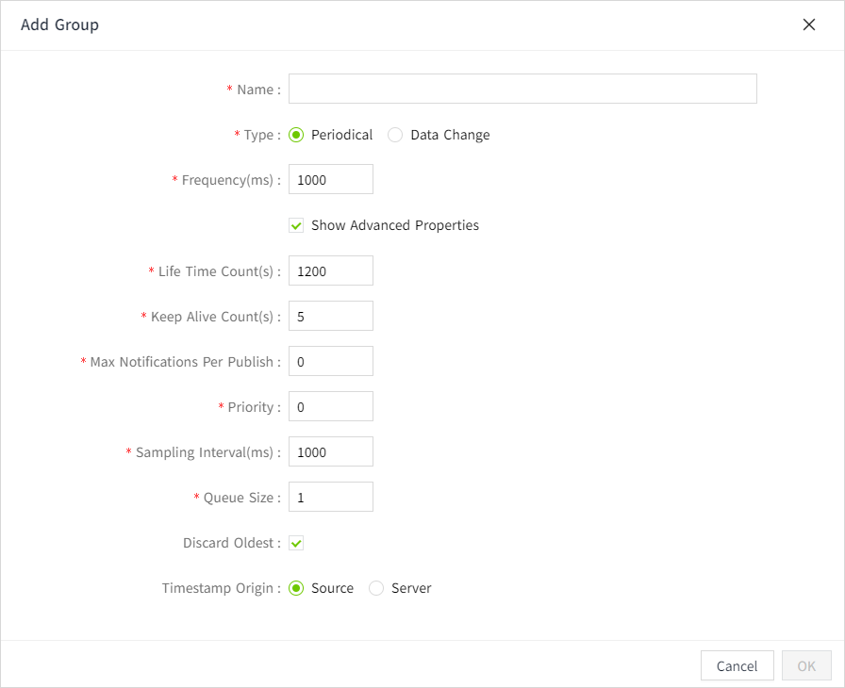This screenshot has height=688, width=845.
Task: Select the Periodical type radio button
Action: (296, 135)
